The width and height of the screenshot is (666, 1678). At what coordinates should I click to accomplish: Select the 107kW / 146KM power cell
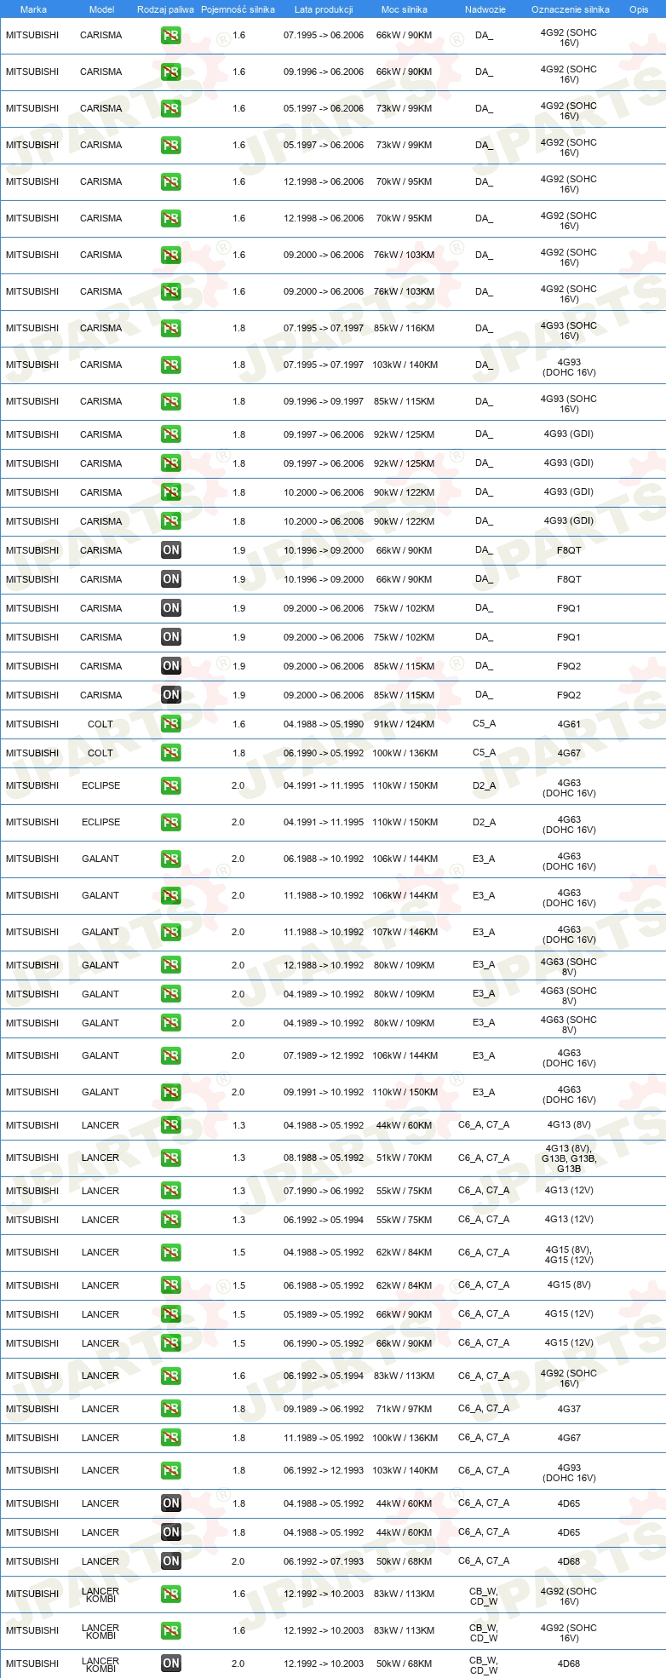click(x=405, y=933)
